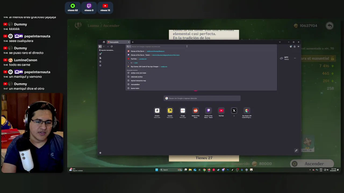The width and height of the screenshot is (344, 193).
Task: Select the x.com suggestion
Action: (201, 63)
